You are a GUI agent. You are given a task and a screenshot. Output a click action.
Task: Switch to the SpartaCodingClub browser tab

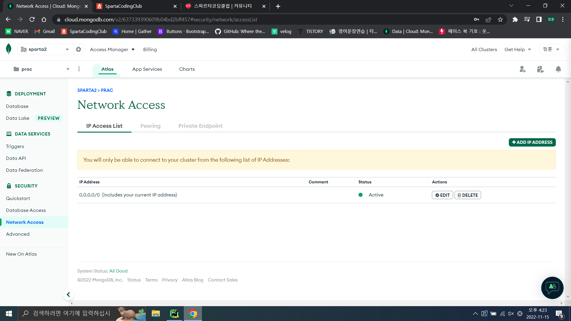pyautogui.click(x=137, y=6)
